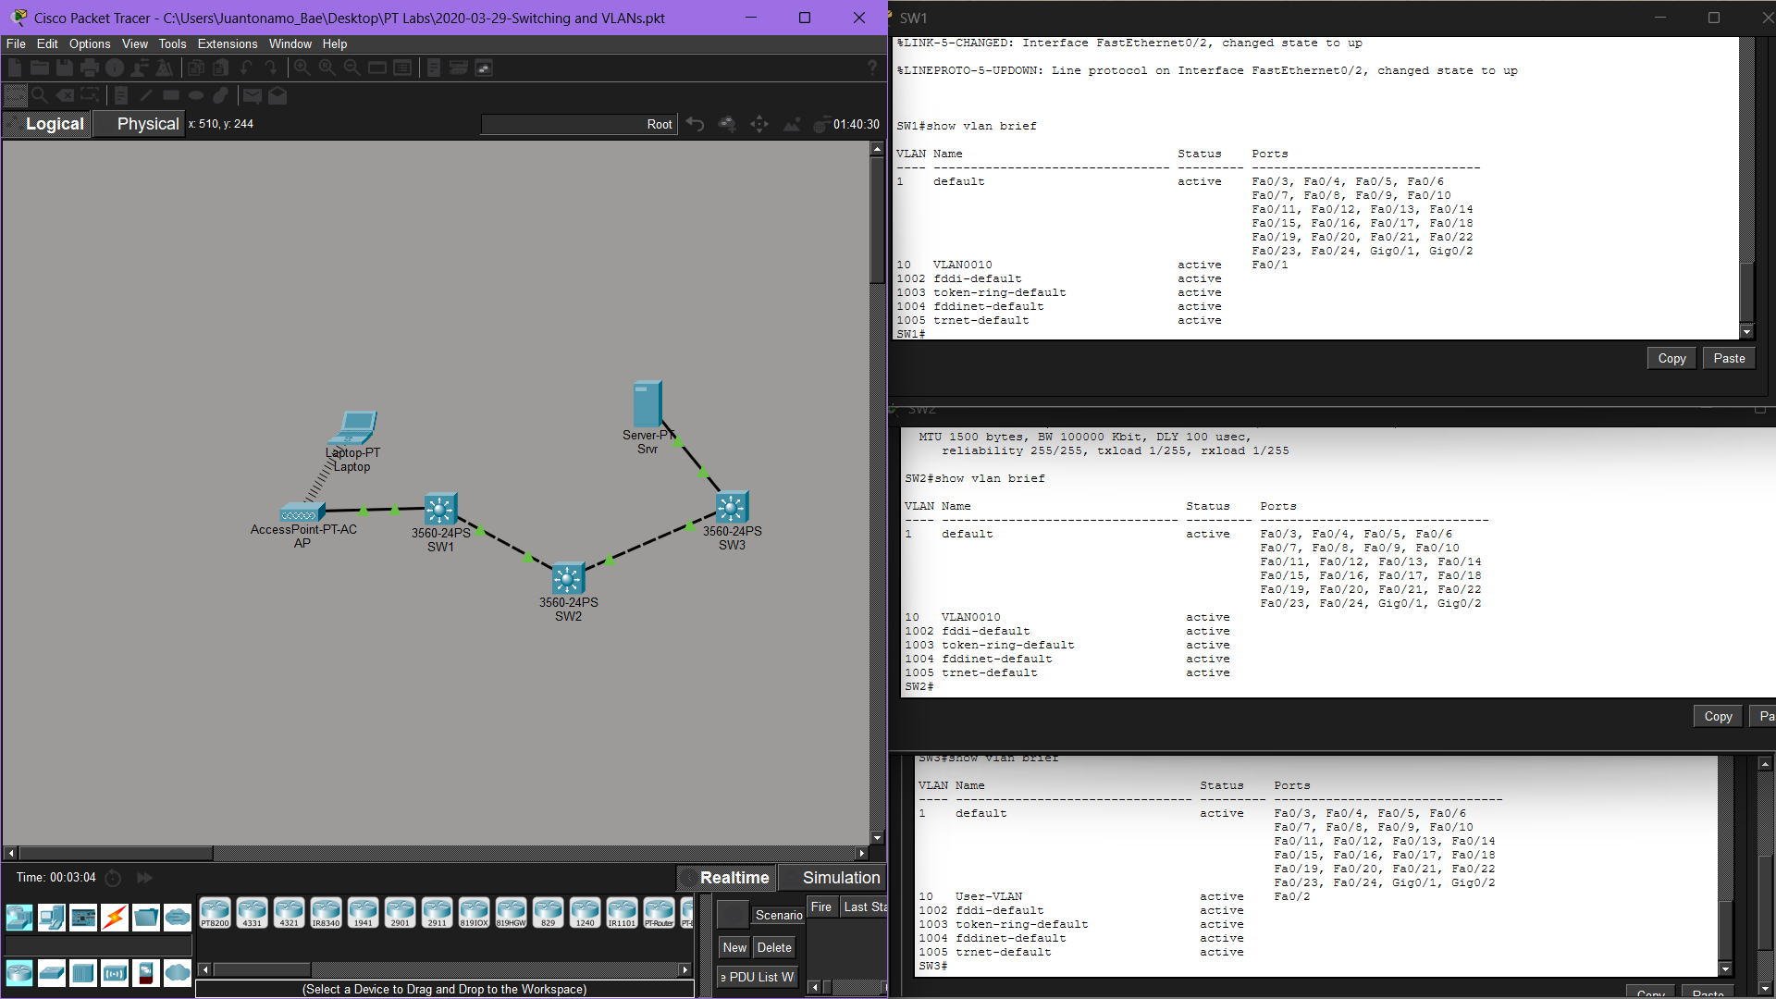1776x999 pixels.
Task: Open the Scenario dropdown
Action: tap(779, 915)
